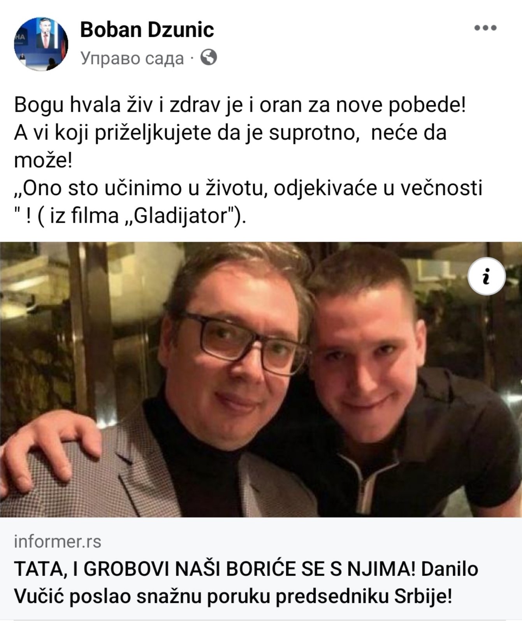The height and width of the screenshot is (623, 522).
Task: Open the three-dot post options menu
Action: tap(485, 28)
